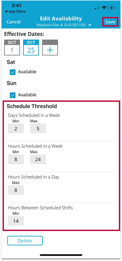Screen dimensions: 122x261
Task: Toggle the Sun Available checkbox
Action: [x=13, y=95]
